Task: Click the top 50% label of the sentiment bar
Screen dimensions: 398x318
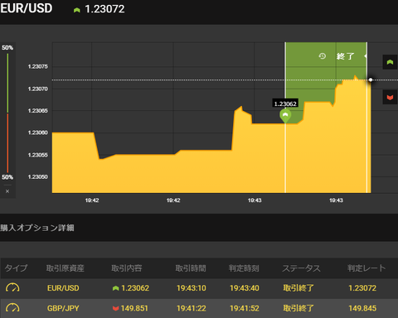Action: 7,47
